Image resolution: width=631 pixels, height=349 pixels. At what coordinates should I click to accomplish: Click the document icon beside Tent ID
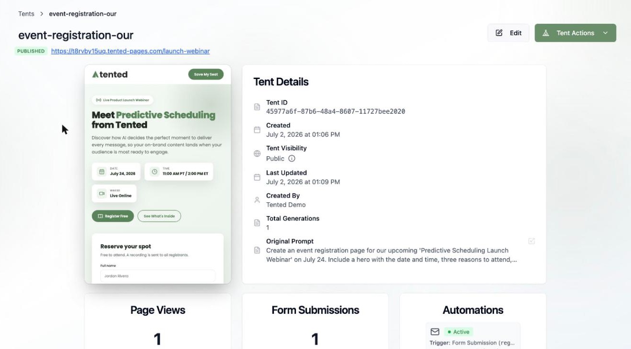[x=257, y=107]
